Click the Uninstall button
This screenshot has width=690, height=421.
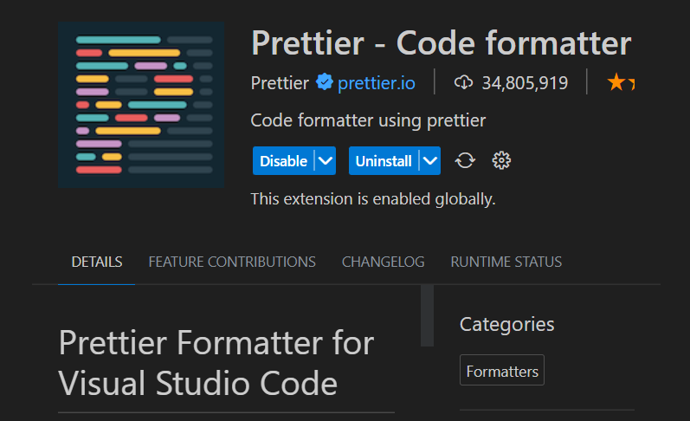point(384,161)
